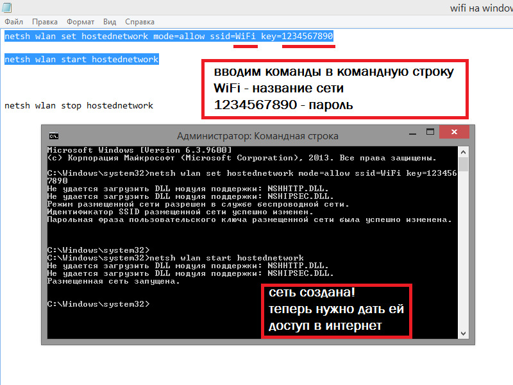Click 'netsh wlan start hostednetwork' command in console
Viewport: 513px width, 385px height.
(x=226, y=258)
